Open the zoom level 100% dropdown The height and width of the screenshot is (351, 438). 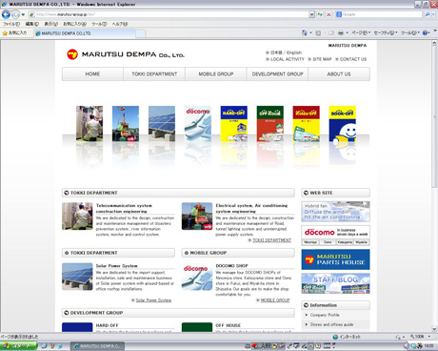pos(420,337)
